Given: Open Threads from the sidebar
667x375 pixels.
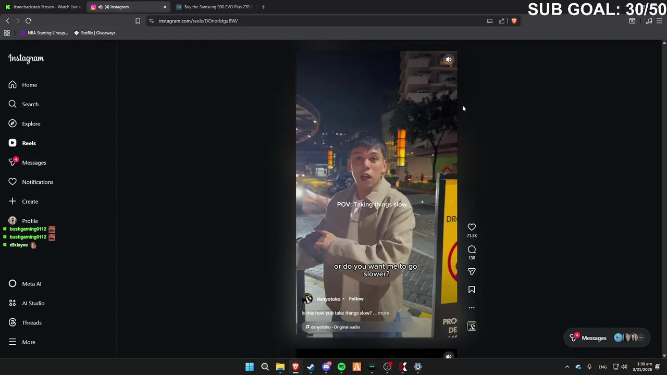Looking at the screenshot, I should [25, 323].
